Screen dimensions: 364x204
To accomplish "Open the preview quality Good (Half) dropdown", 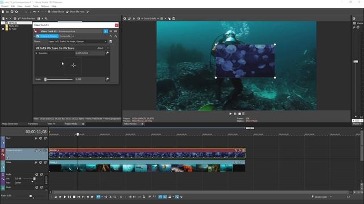I will coord(151,19).
